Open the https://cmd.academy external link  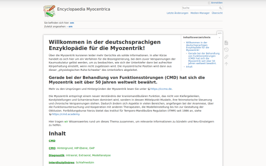pos(66,114)
